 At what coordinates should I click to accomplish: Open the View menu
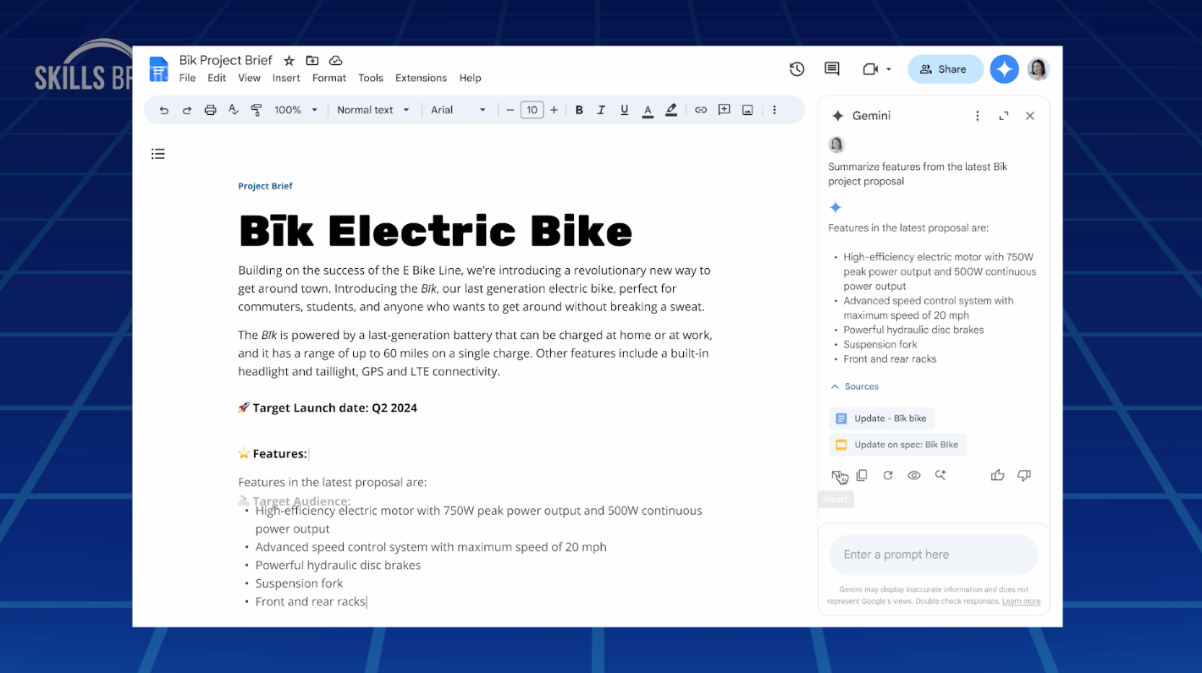(x=250, y=78)
